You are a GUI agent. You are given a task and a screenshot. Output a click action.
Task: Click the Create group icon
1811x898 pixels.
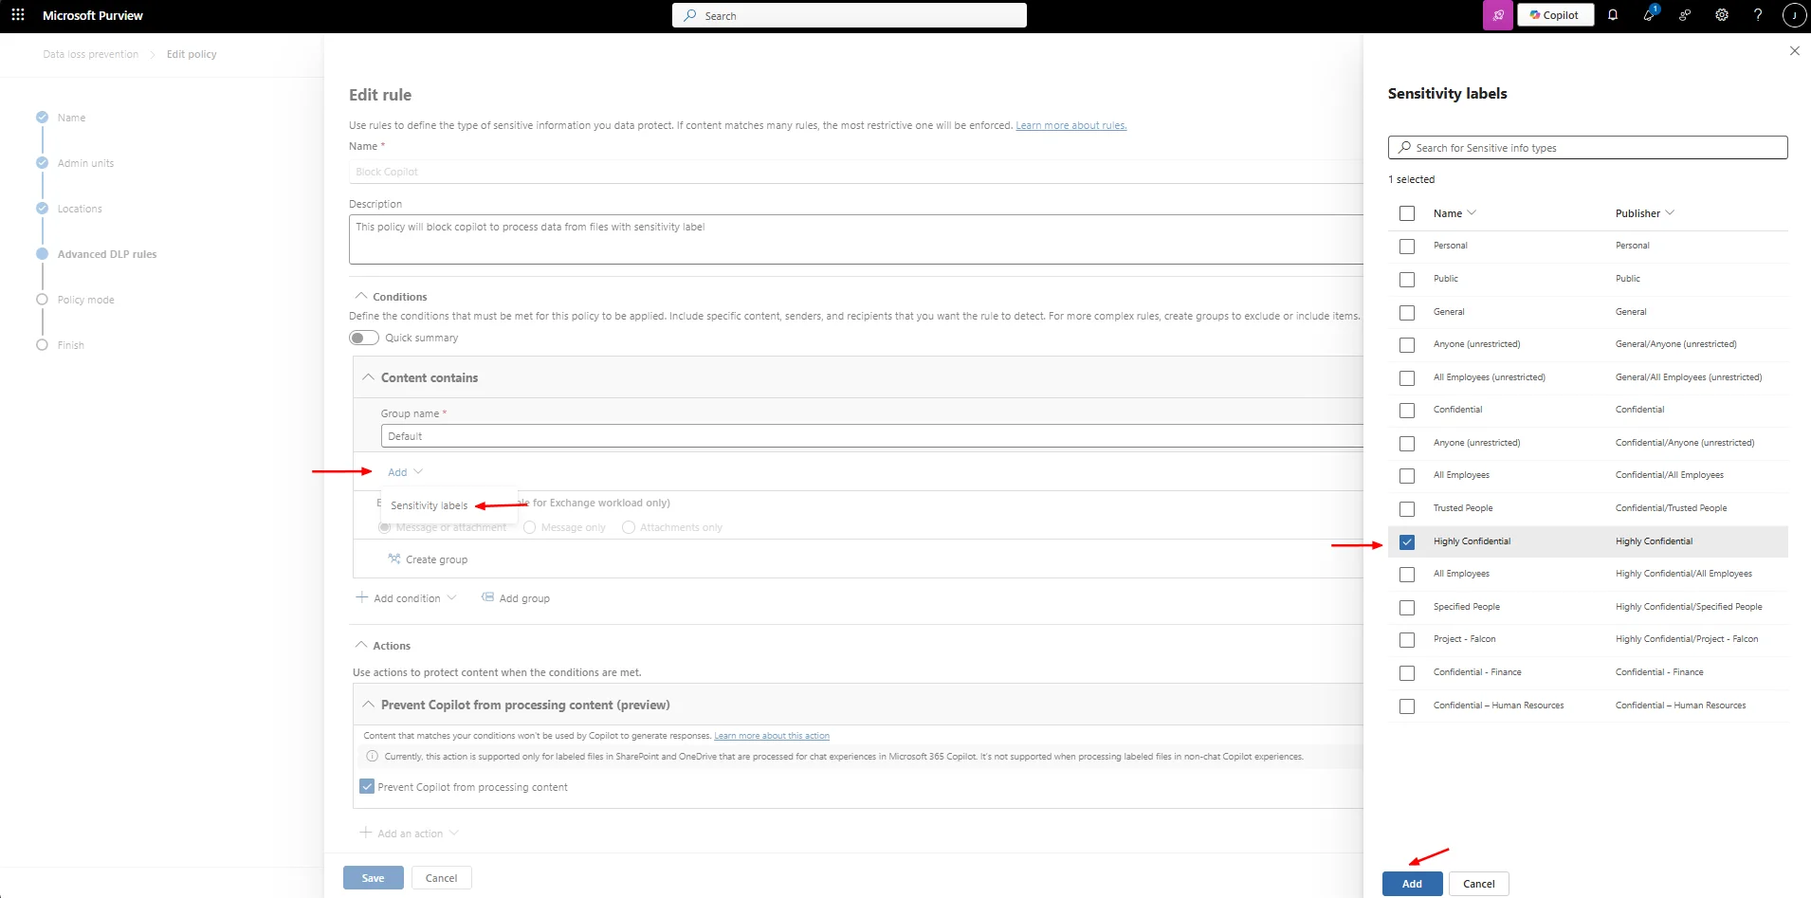point(393,559)
